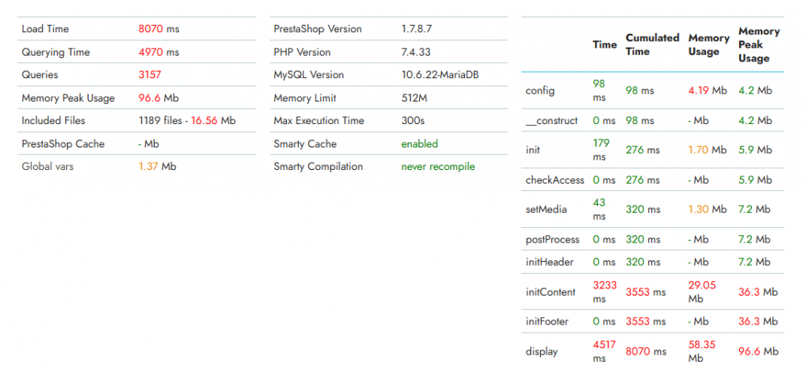This screenshot has width=806, height=373.
Task: Click the Memory Peak Usage column header
Action: (758, 44)
